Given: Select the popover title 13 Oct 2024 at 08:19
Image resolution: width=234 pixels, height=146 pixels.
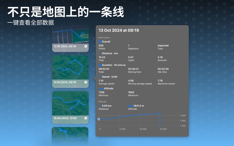Looking at the screenshot, I should [x=119, y=30].
